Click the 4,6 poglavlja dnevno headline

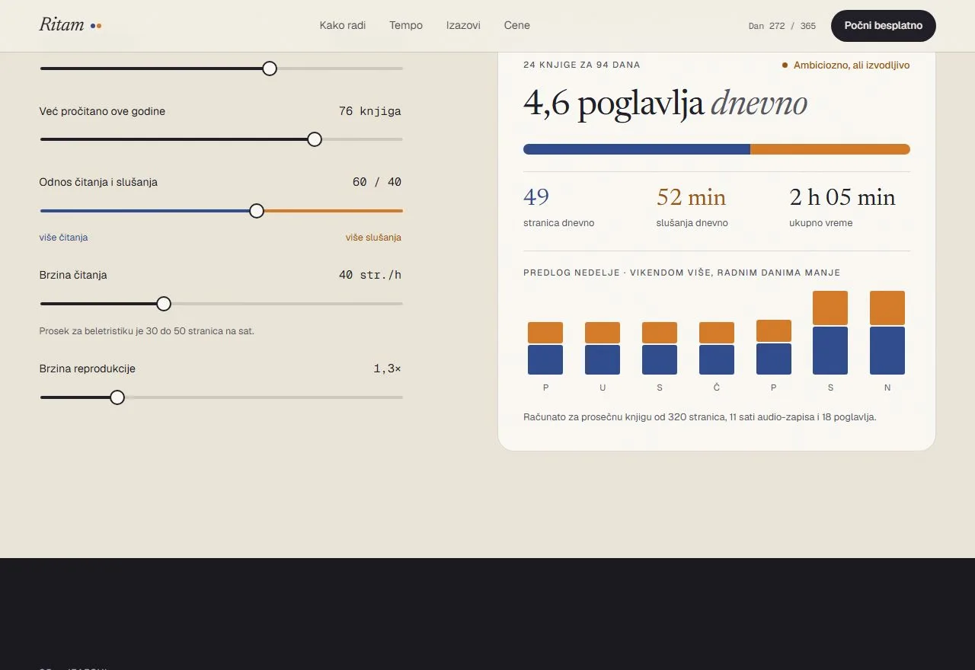tap(665, 104)
